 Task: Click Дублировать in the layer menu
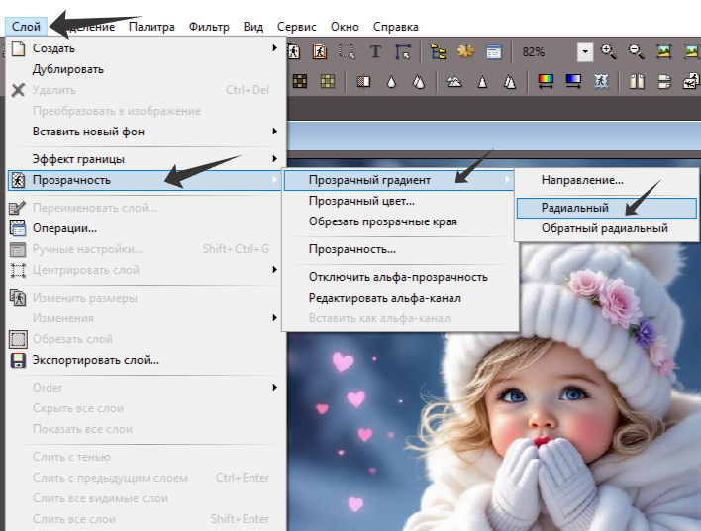[68, 69]
